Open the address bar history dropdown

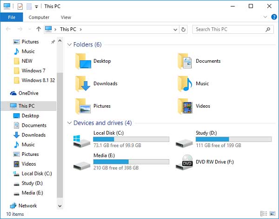(175, 30)
